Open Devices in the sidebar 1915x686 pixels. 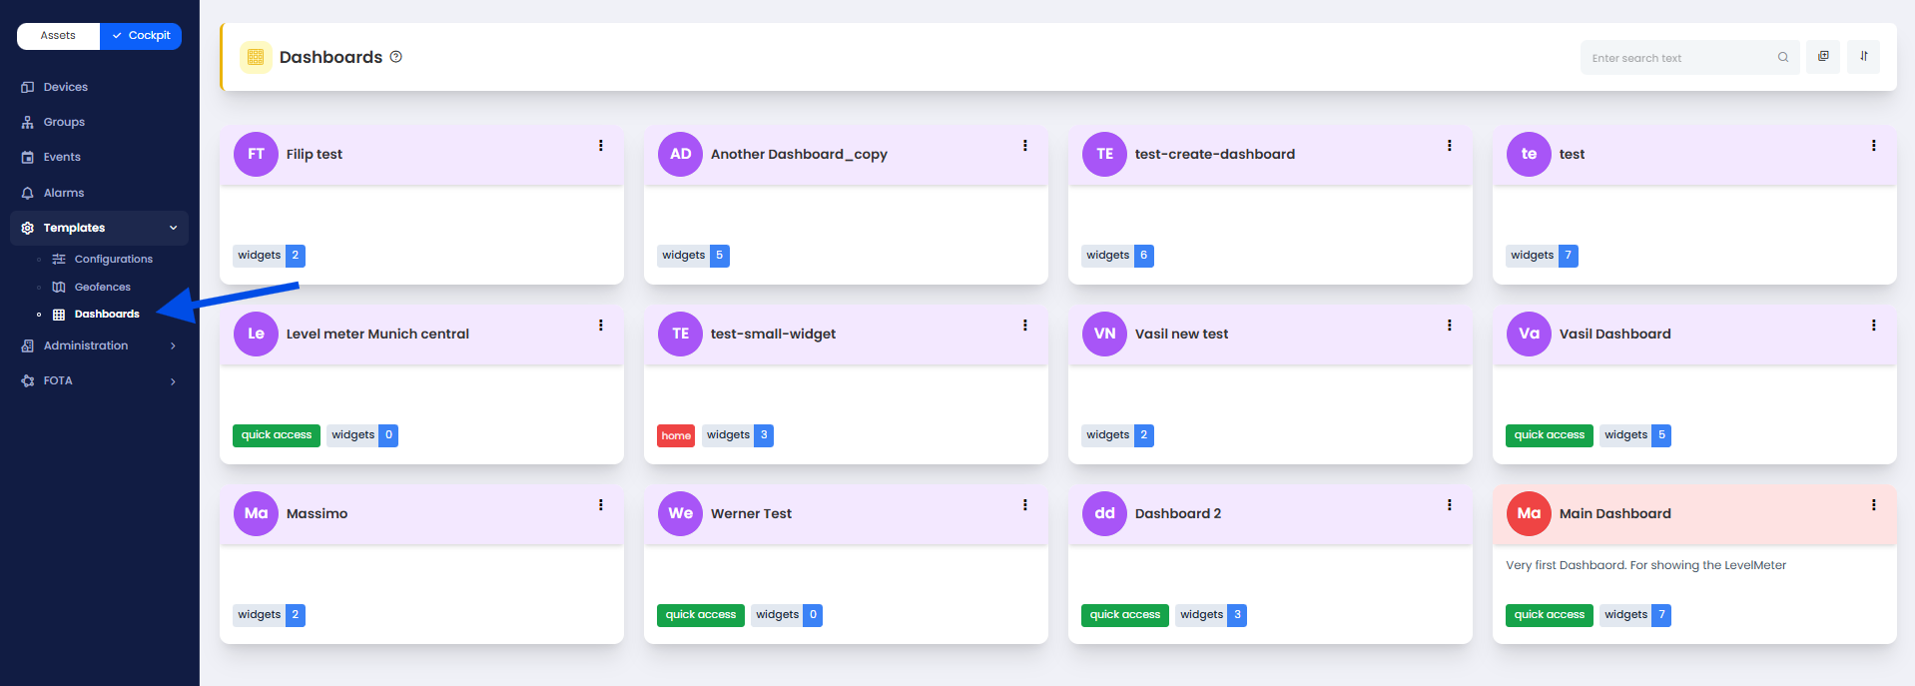tap(65, 87)
